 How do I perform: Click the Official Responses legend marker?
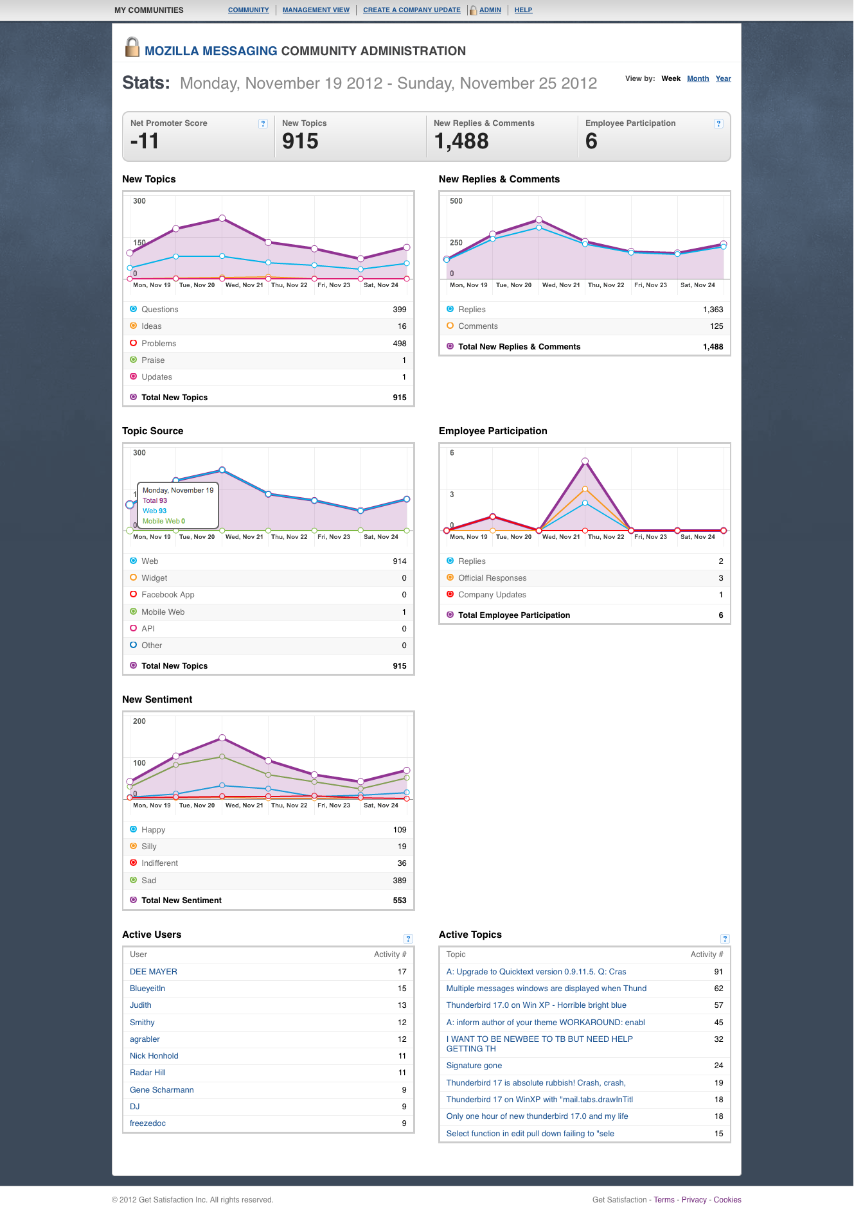[x=450, y=577]
